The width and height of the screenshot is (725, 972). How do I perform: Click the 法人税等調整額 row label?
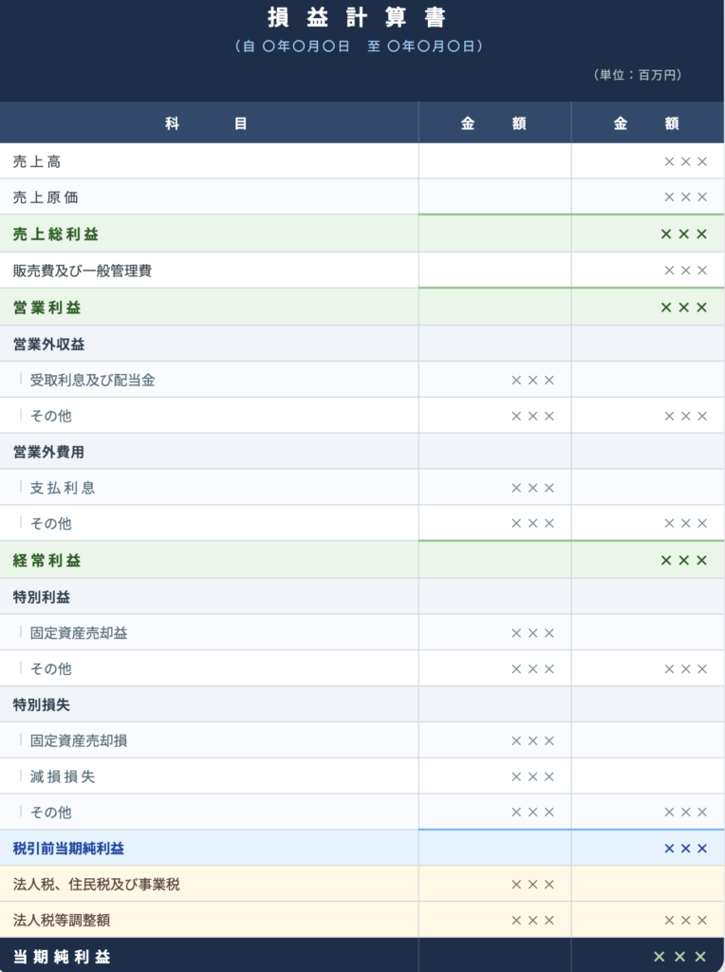(x=68, y=920)
